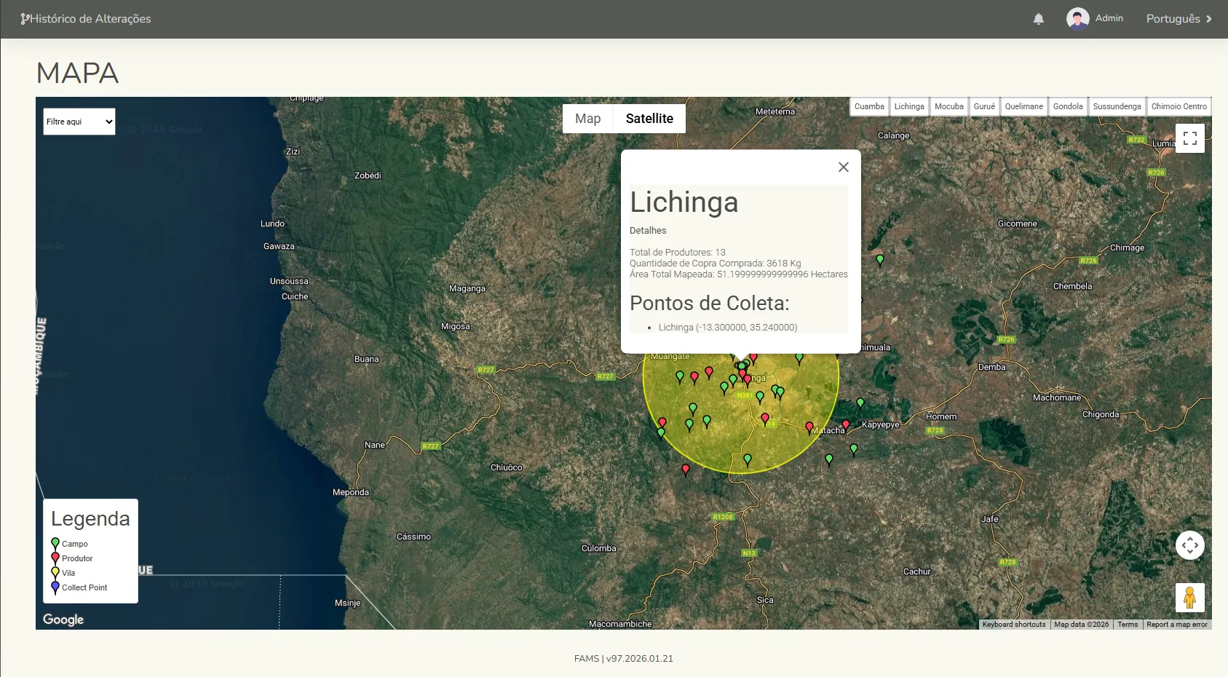Screen dimensions: 1228x677
Task: Open Keyboard shortcuts link
Action: click(x=1013, y=625)
